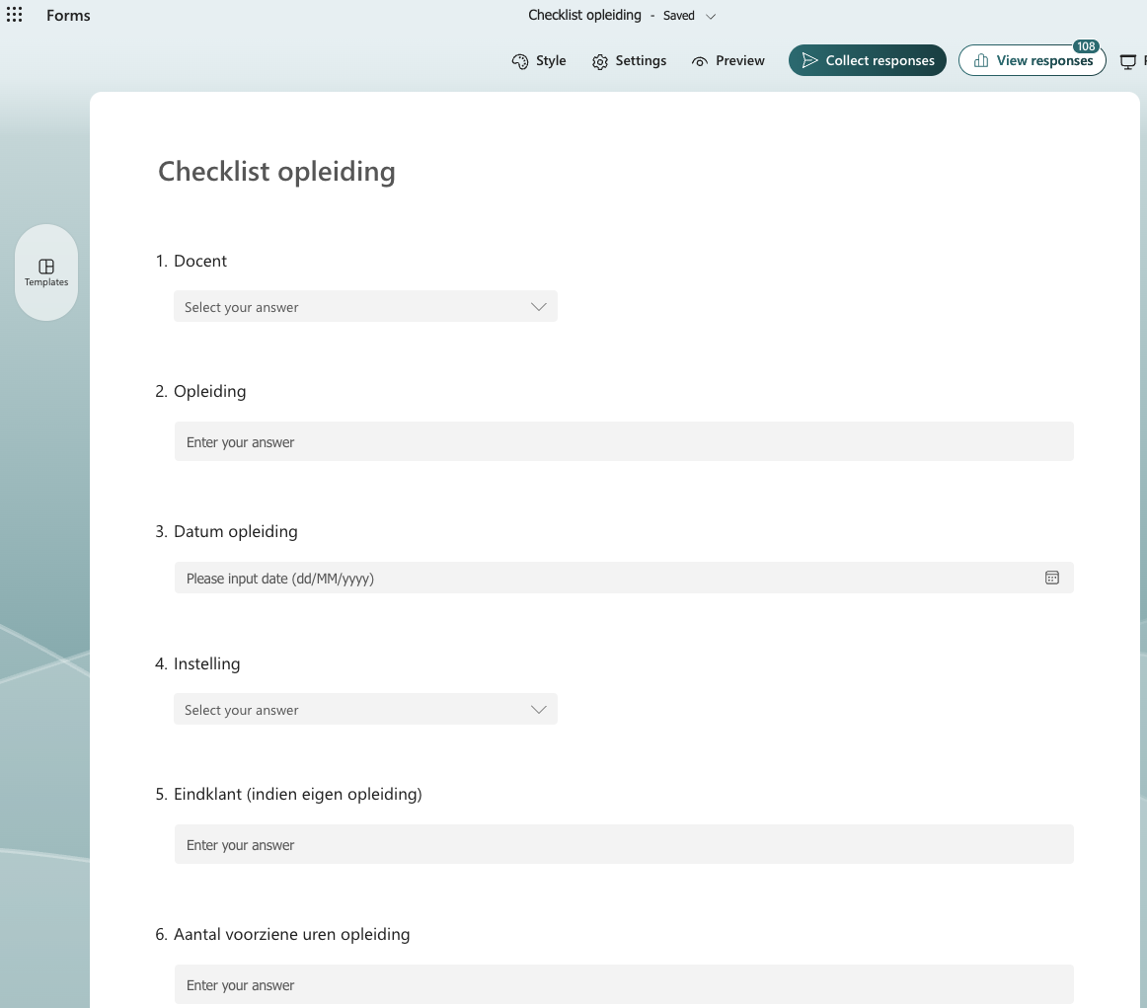Click the Style palette icon
This screenshot has width=1147, height=1008.
(519, 61)
